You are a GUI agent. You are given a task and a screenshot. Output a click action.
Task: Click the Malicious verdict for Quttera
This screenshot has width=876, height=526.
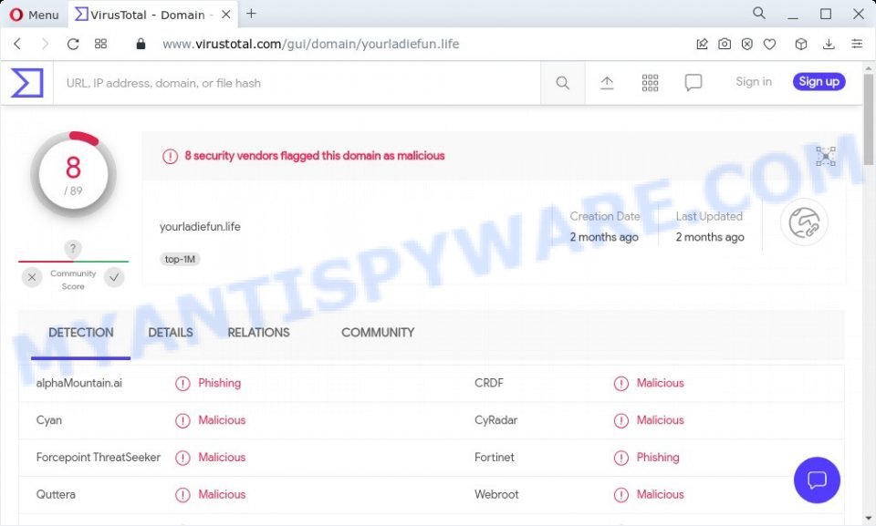pos(222,495)
